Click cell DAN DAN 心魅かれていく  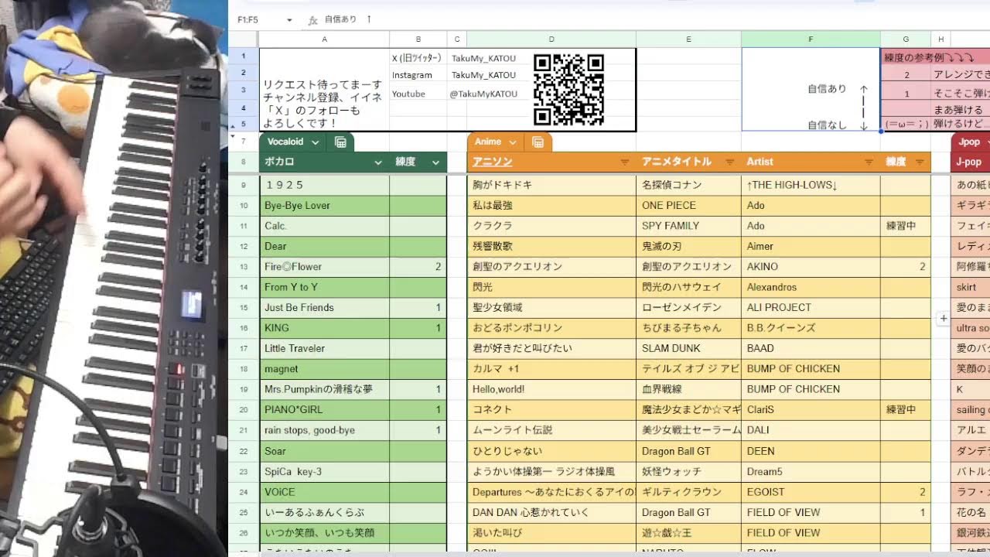(551, 512)
